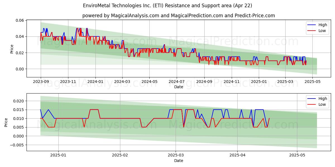This screenshot has width=335, height=167.
Task: Click the '2024-09' x-axis label
Action: [204, 82]
